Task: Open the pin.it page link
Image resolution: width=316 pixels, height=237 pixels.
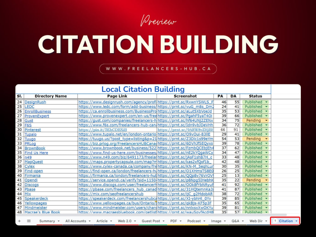Action: (x=103, y=130)
